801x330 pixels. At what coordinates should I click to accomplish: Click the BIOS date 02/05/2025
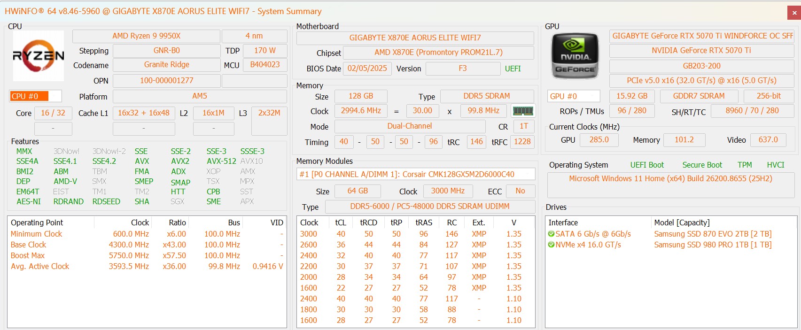click(367, 69)
